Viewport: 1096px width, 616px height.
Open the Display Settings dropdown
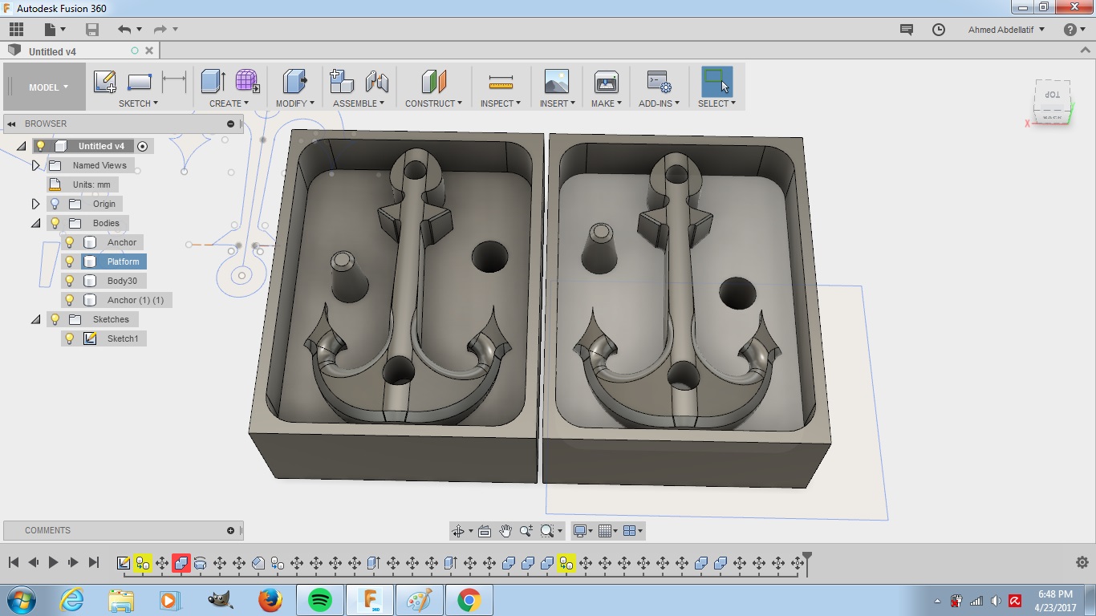click(x=583, y=531)
